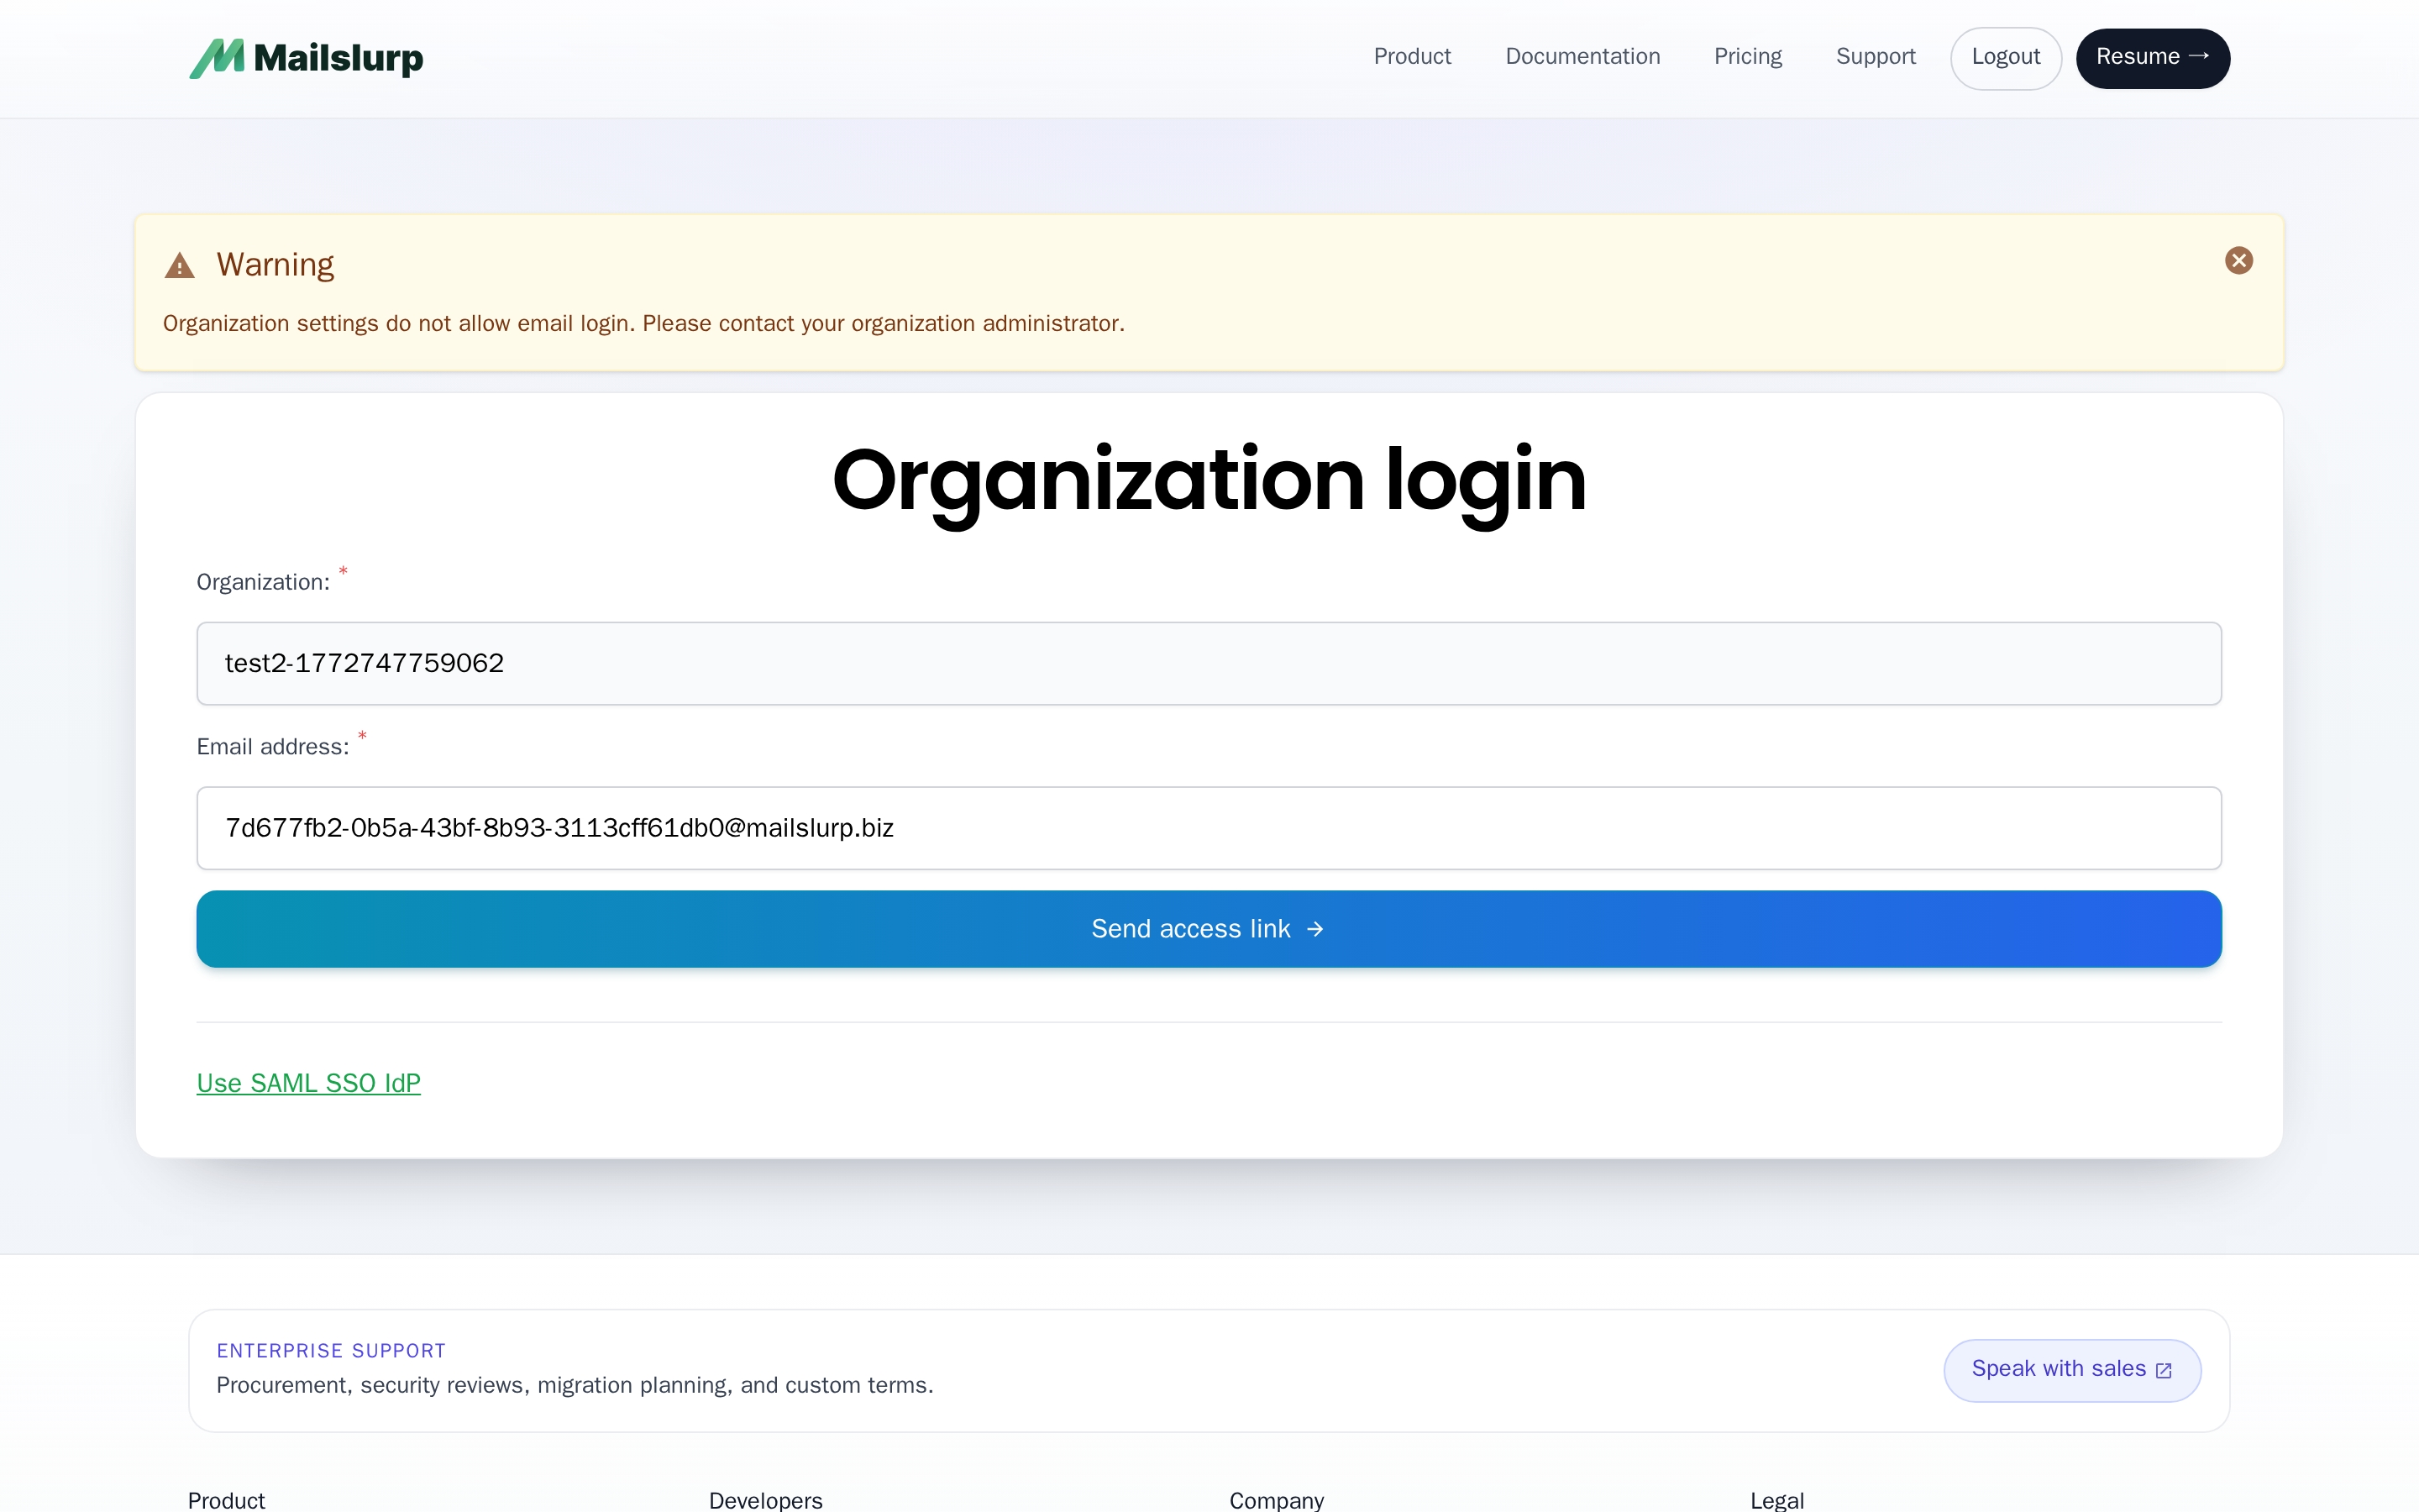Open the Support page
The width and height of the screenshot is (2419, 1512).
[x=1876, y=57]
